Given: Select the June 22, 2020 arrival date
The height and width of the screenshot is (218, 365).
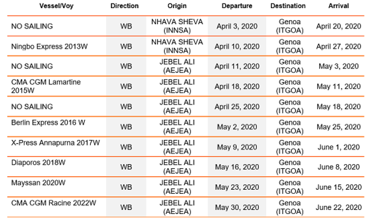Looking at the screenshot, I should point(338,207).
